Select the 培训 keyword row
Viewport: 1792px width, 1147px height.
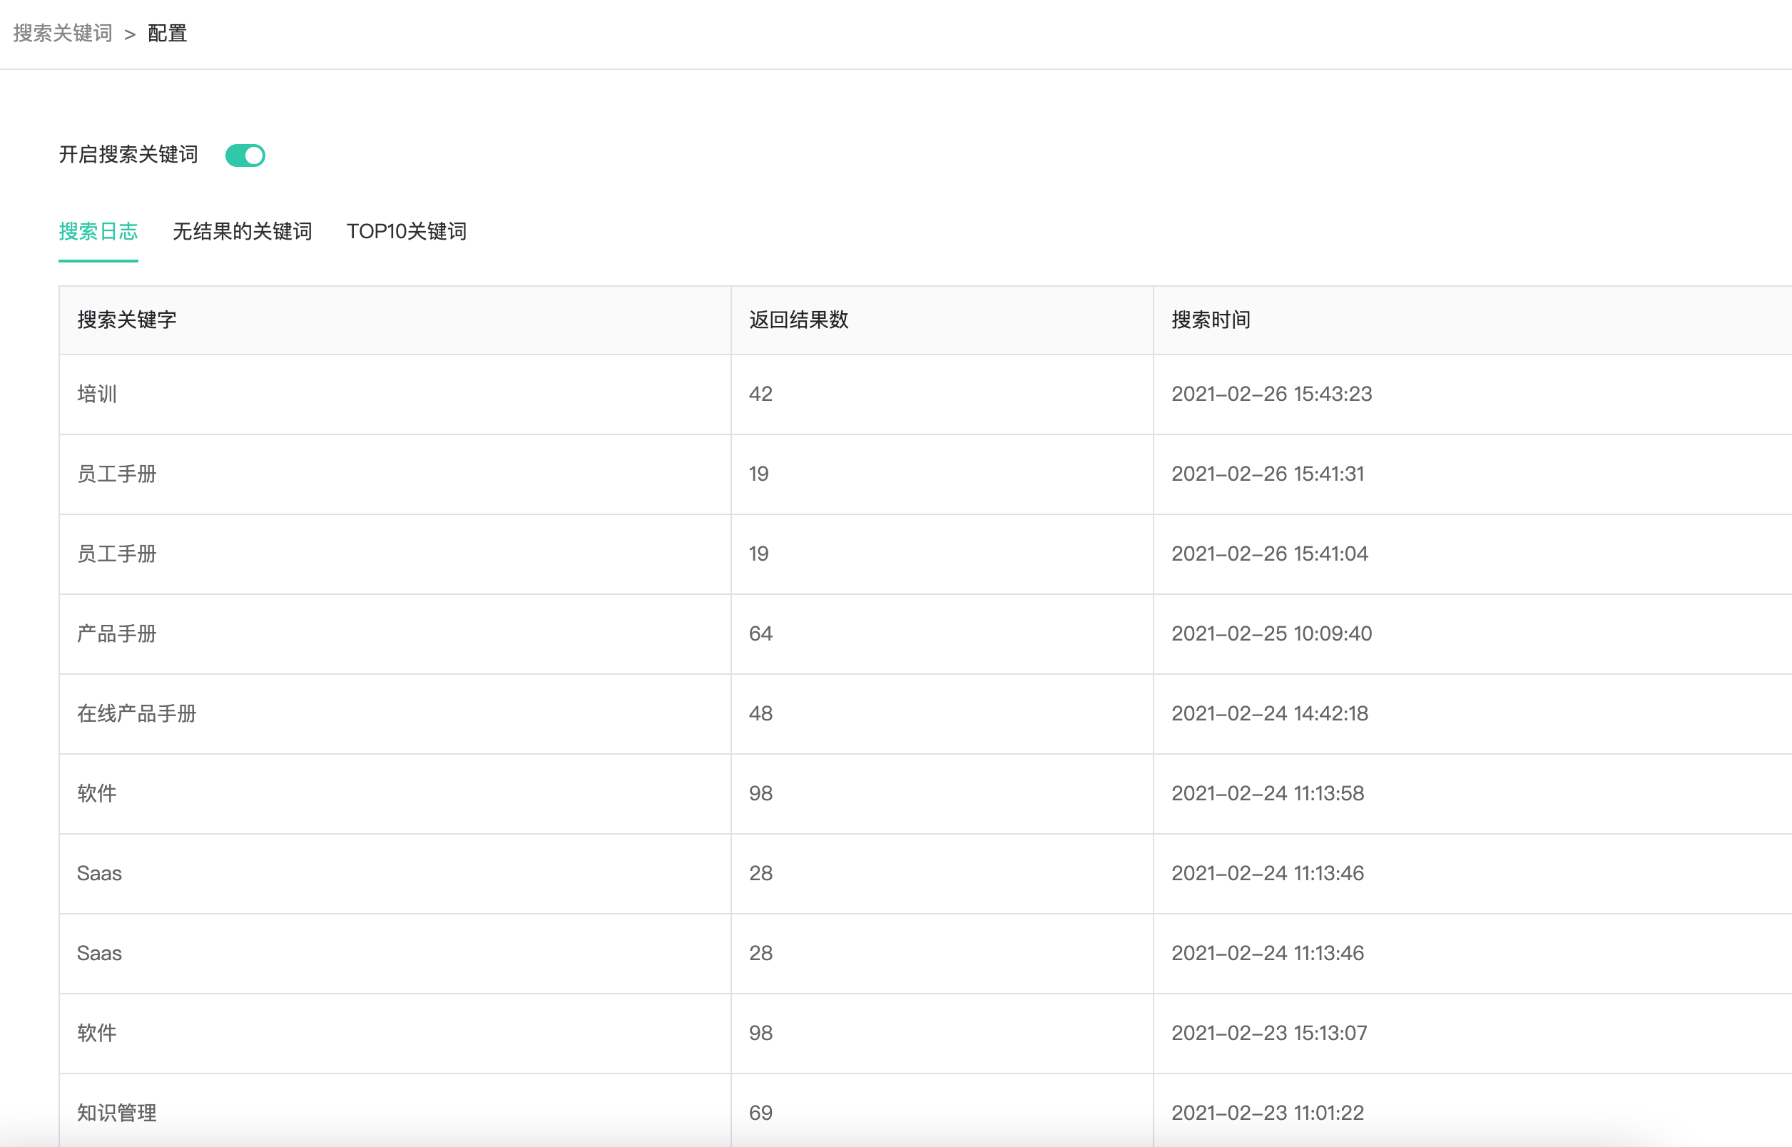[x=97, y=394]
